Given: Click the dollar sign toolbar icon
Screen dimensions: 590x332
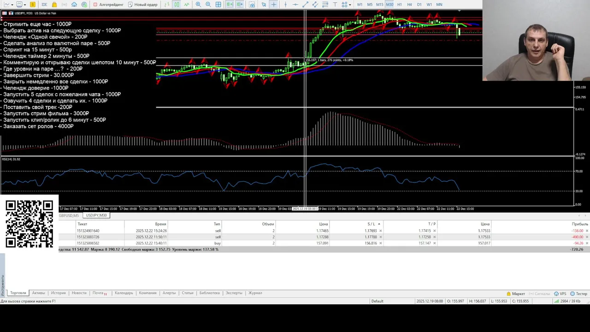Looking at the screenshot, I should (x=33, y=5).
